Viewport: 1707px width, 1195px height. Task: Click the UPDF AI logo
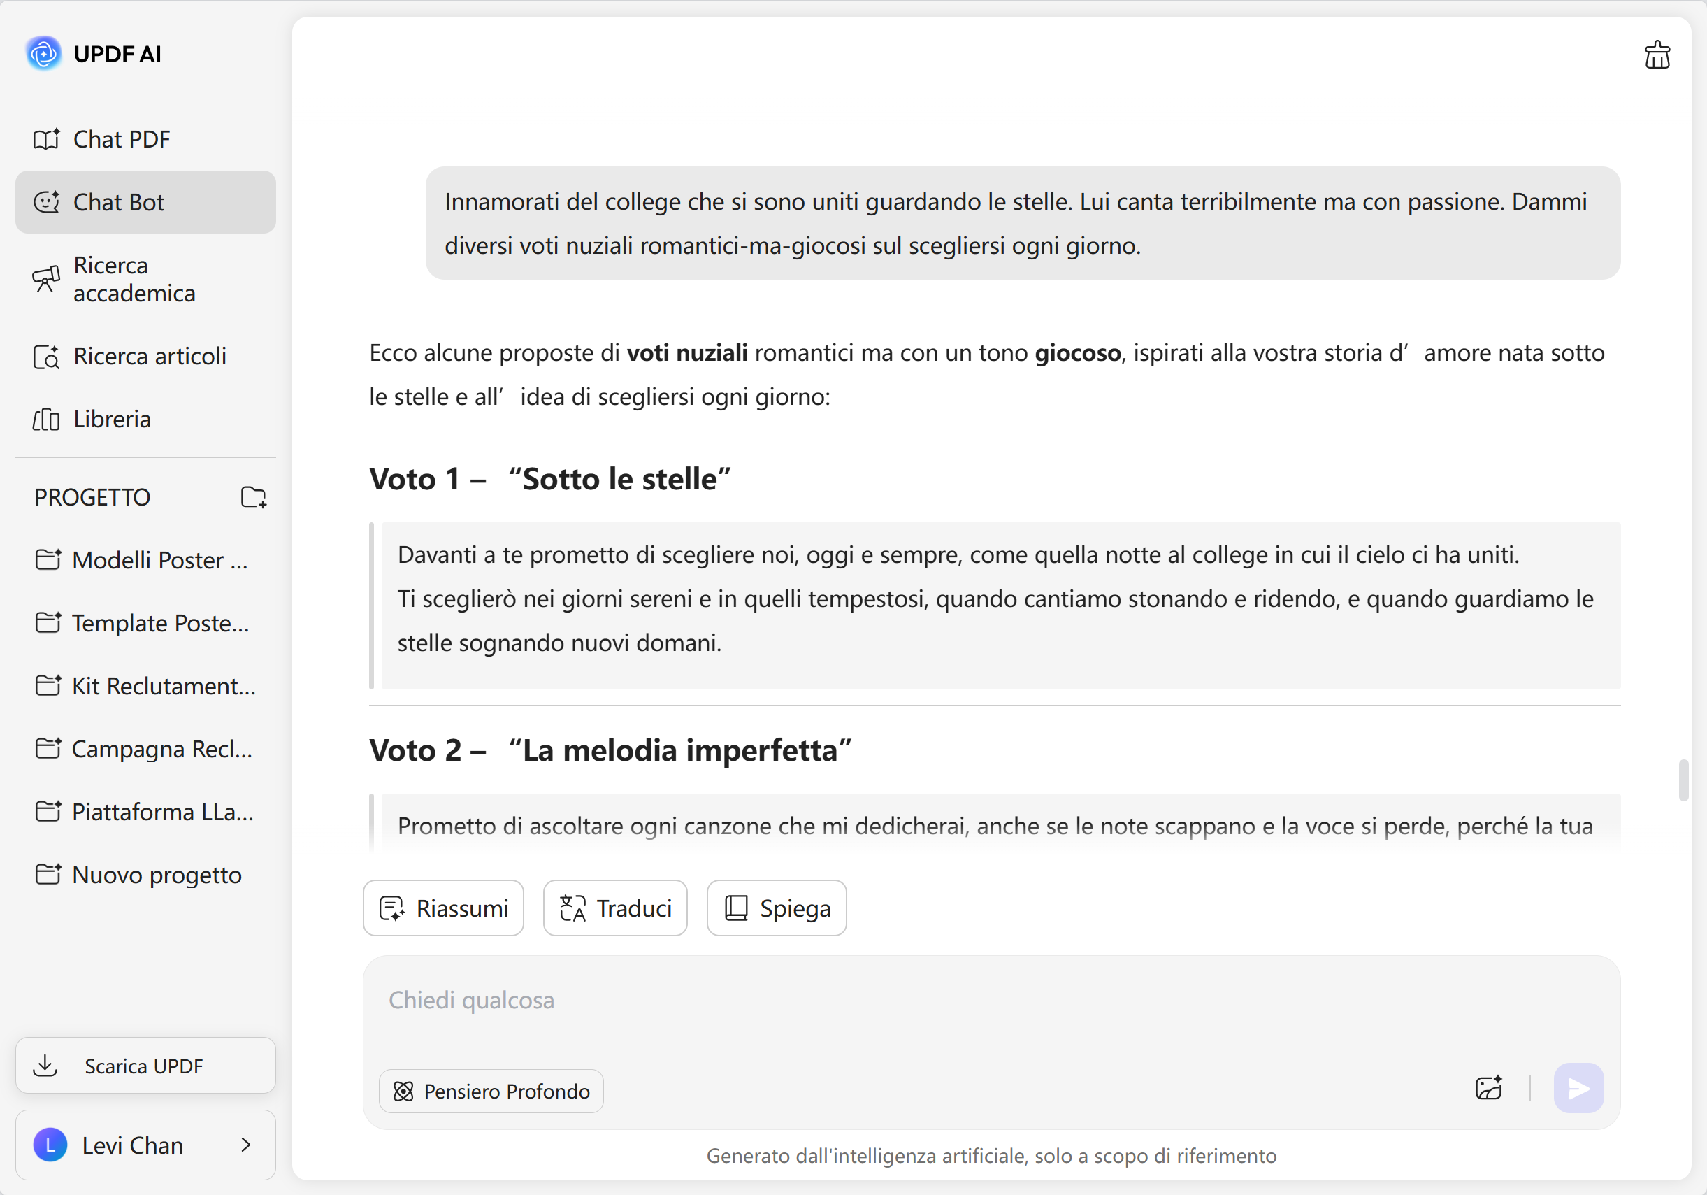(44, 54)
